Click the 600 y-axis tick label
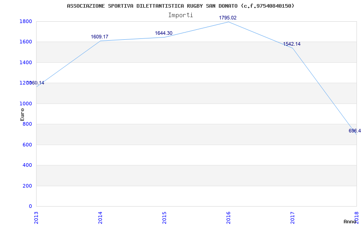Image resolution: width=361 pixels, height=226 pixels. [x=27, y=145]
